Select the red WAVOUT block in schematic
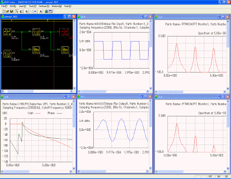The height and width of the screenshot is (179, 231). pos(64,32)
